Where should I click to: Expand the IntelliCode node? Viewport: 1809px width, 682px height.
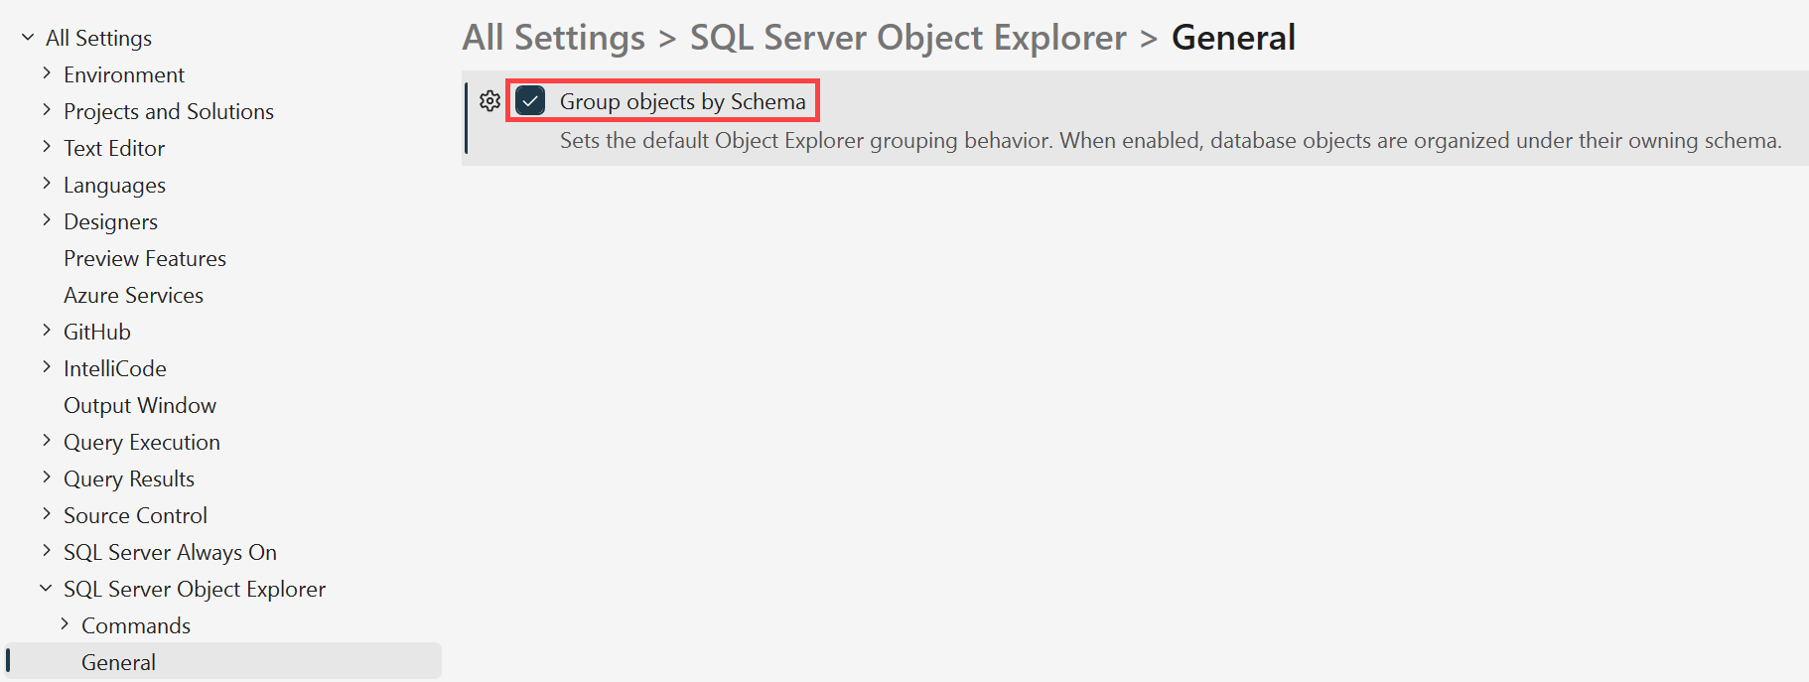(x=47, y=367)
